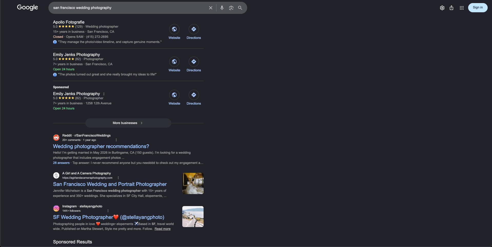The width and height of the screenshot is (492, 247).
Task: Click the Reddit favicon on the result
Action: [x=56, y=138]
